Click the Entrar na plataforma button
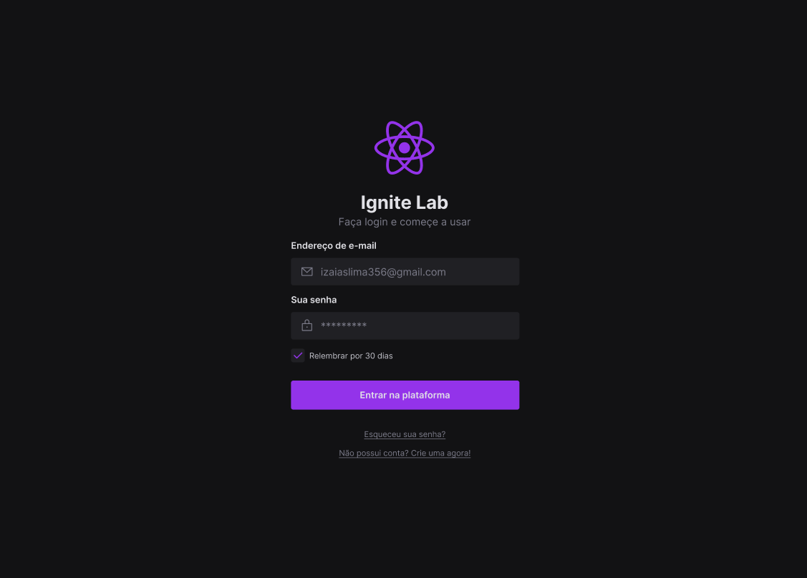The image size is (807, 578). tap(405, 395)
